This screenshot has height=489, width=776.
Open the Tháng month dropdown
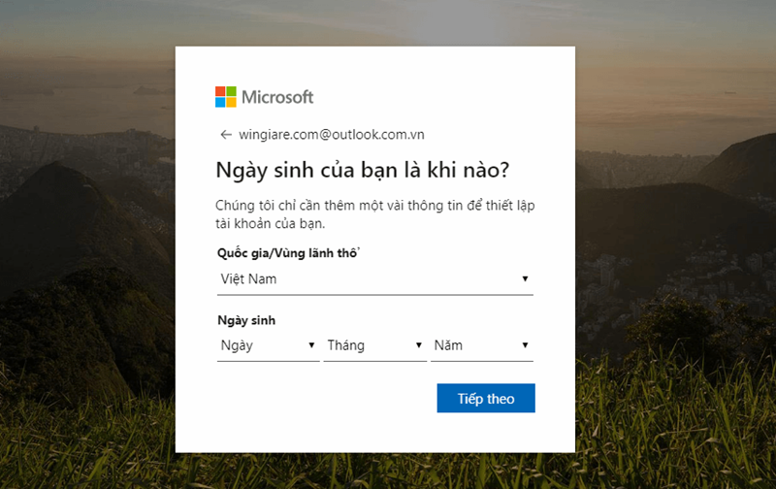click(375, 345)
